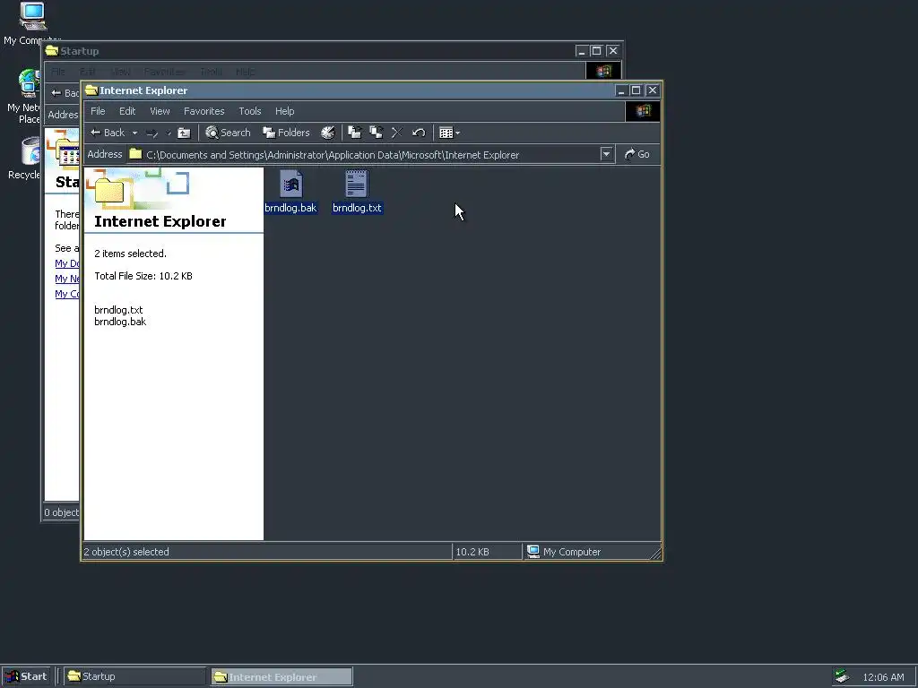Click the Forward arrow toolbar icon
918x688 pixels.
(x=152, y=133)
